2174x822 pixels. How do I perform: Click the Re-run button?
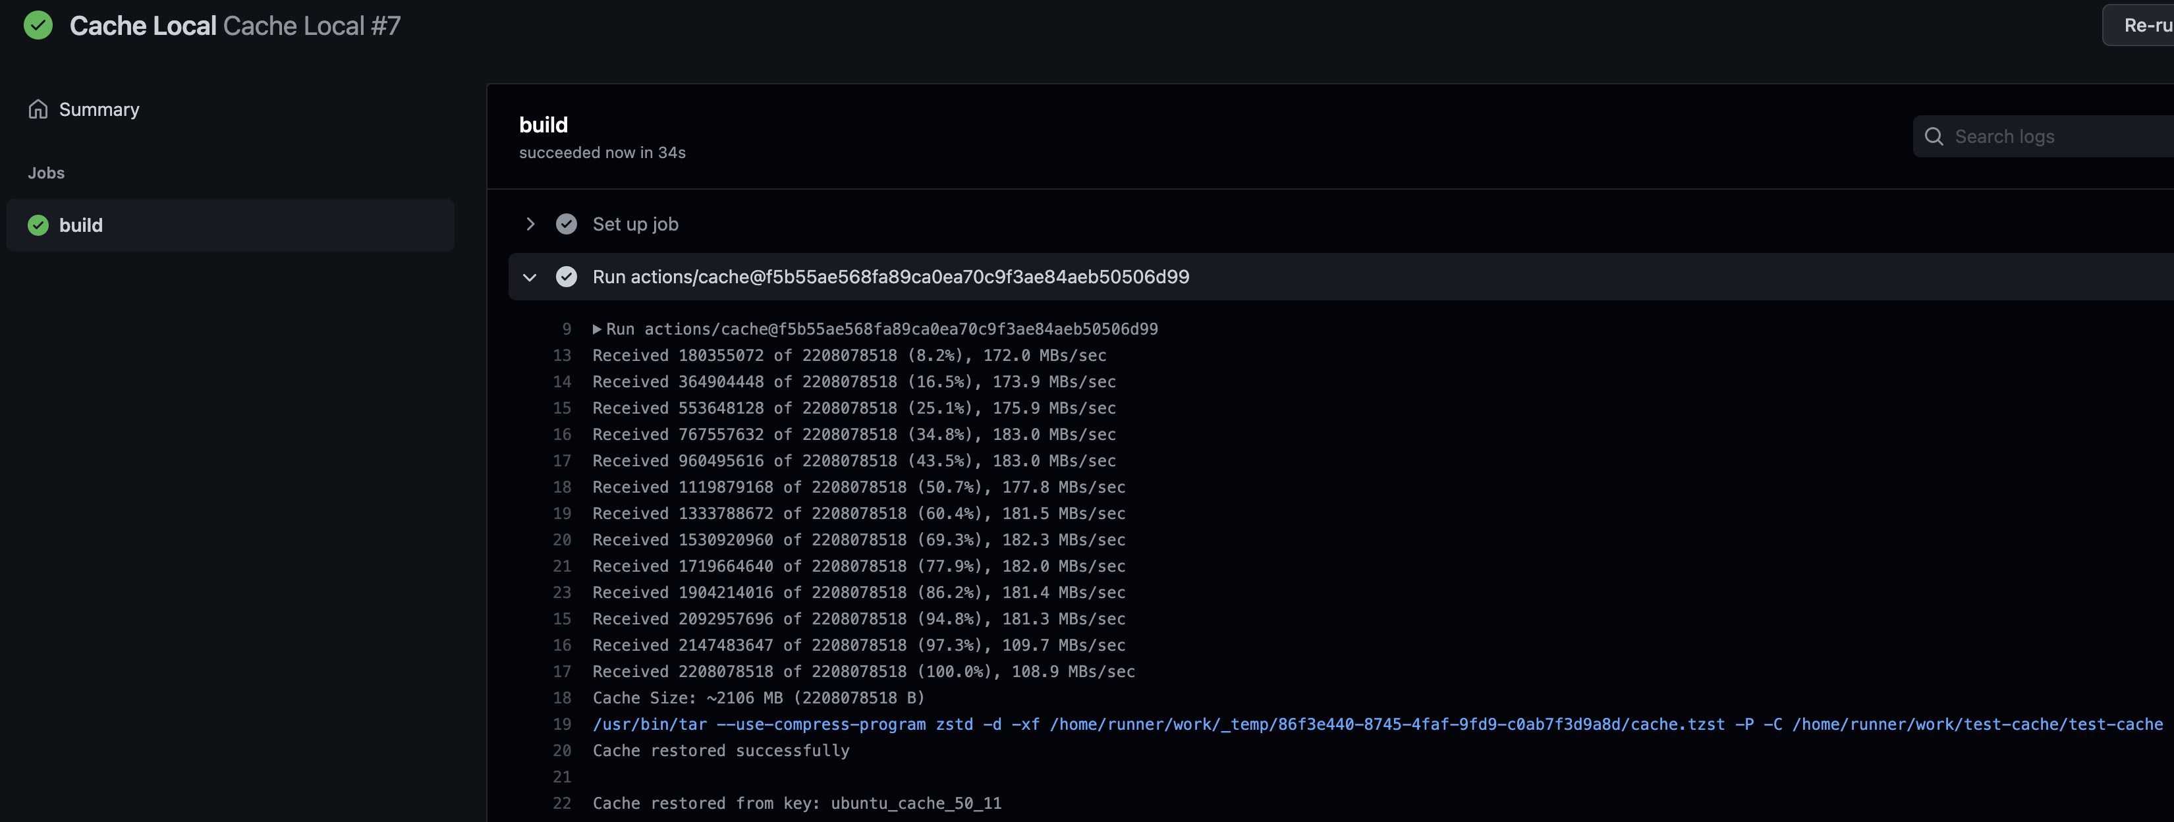pos(2144,25)
